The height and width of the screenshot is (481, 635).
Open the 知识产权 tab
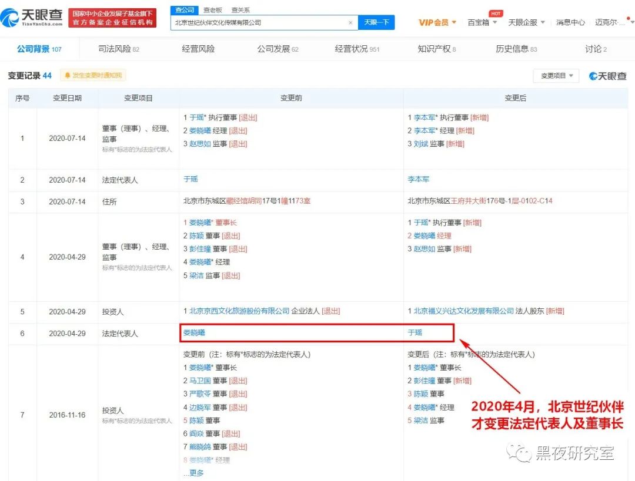coord(436,49)
